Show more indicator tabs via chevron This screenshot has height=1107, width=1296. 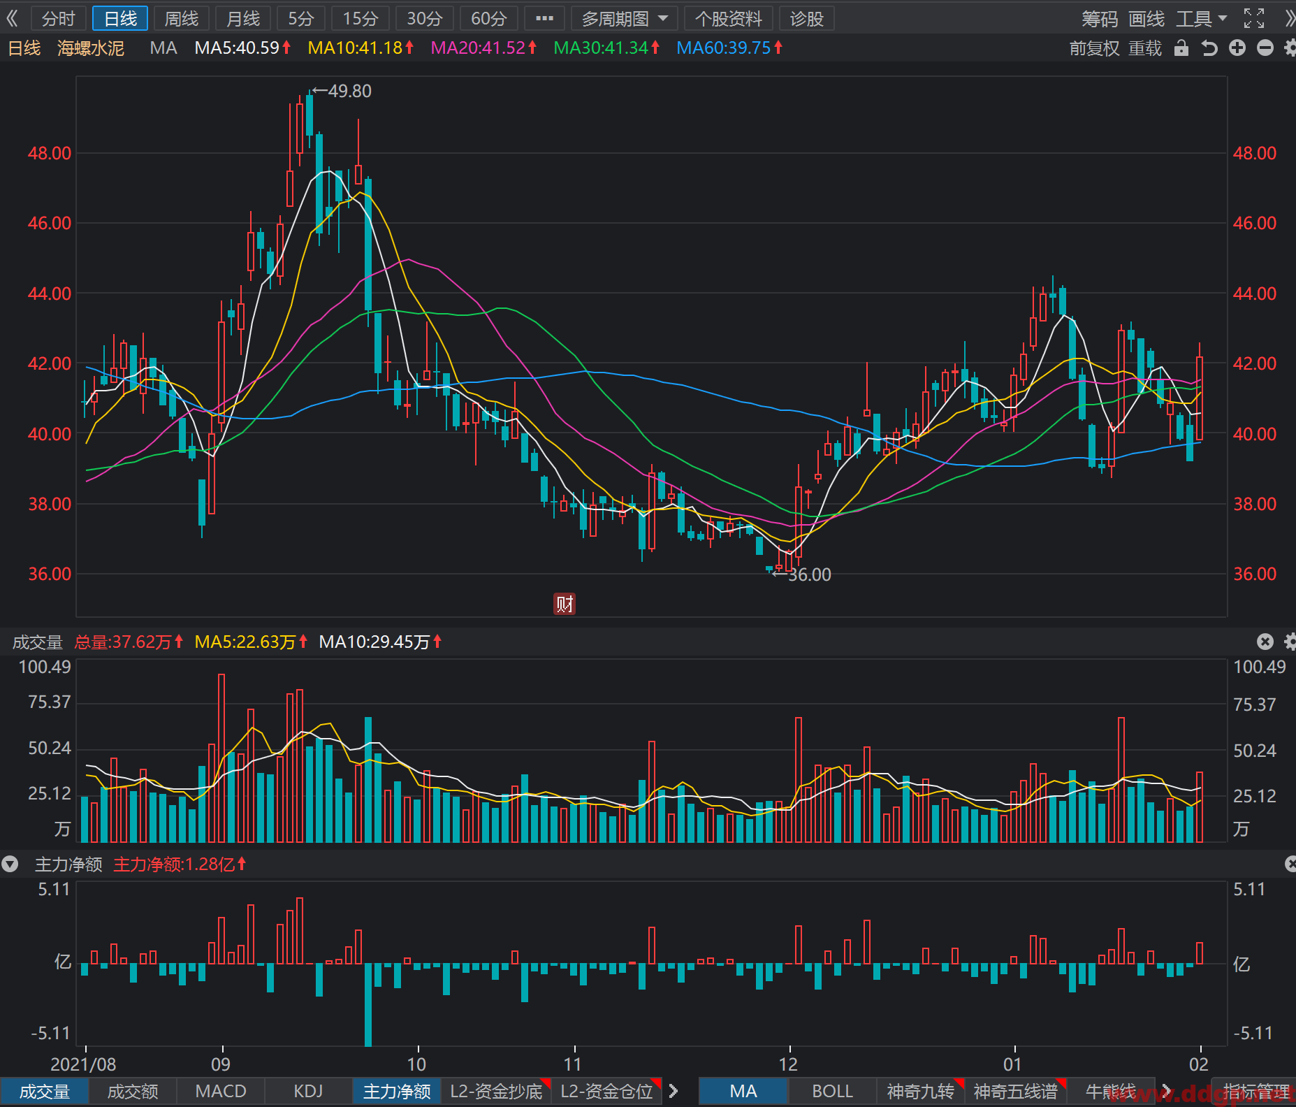[x=674, y=1091]
